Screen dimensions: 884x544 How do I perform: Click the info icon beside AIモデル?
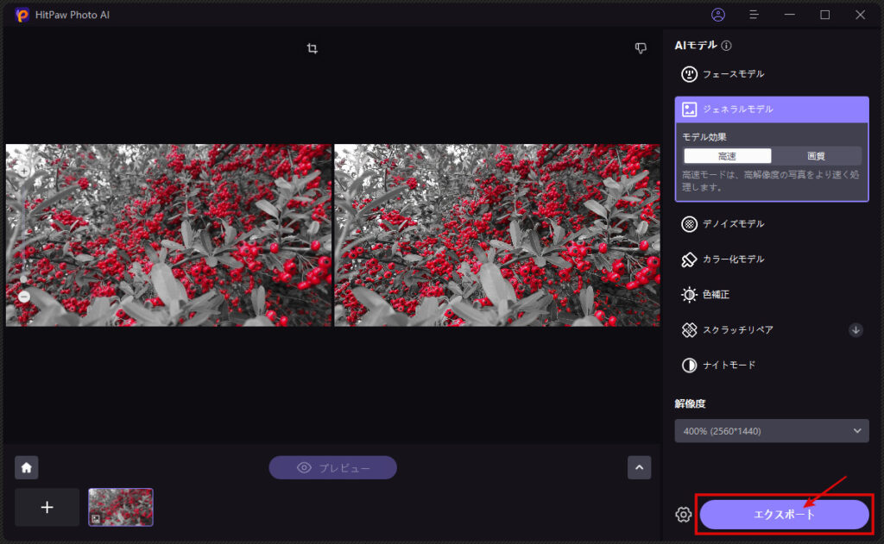(727, 46)
